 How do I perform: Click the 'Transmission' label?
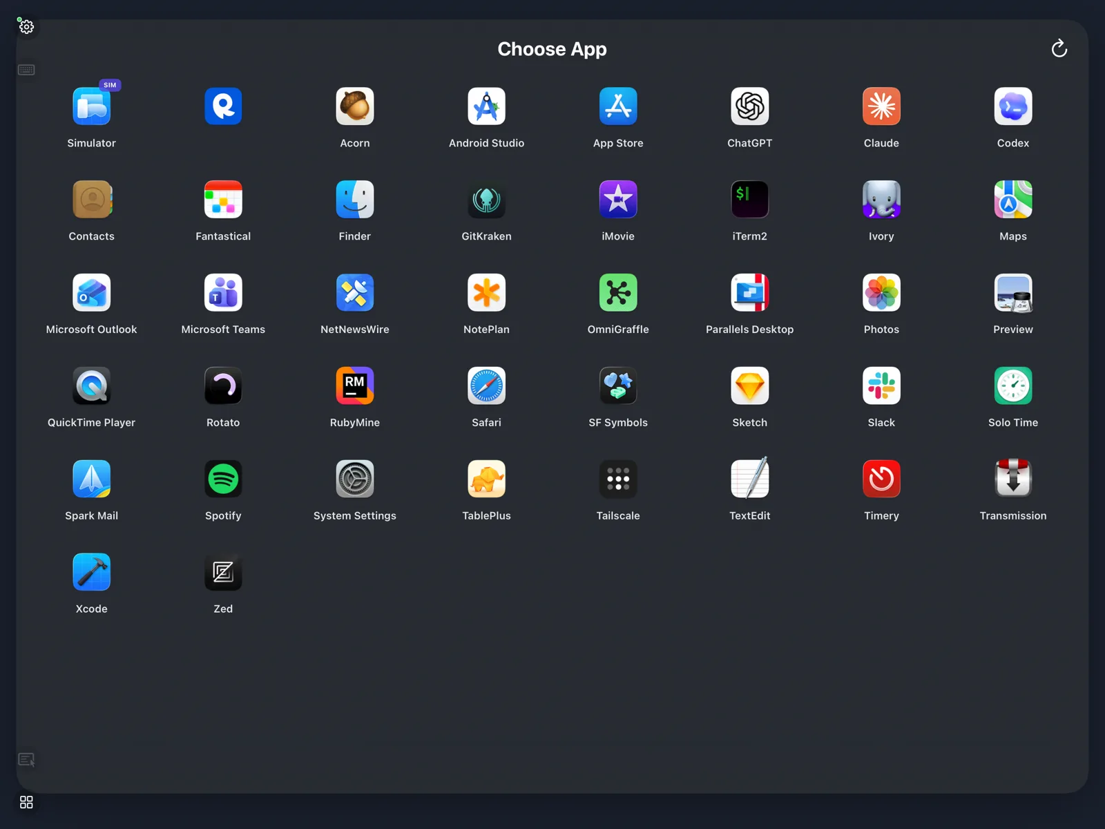point(1013,516)
